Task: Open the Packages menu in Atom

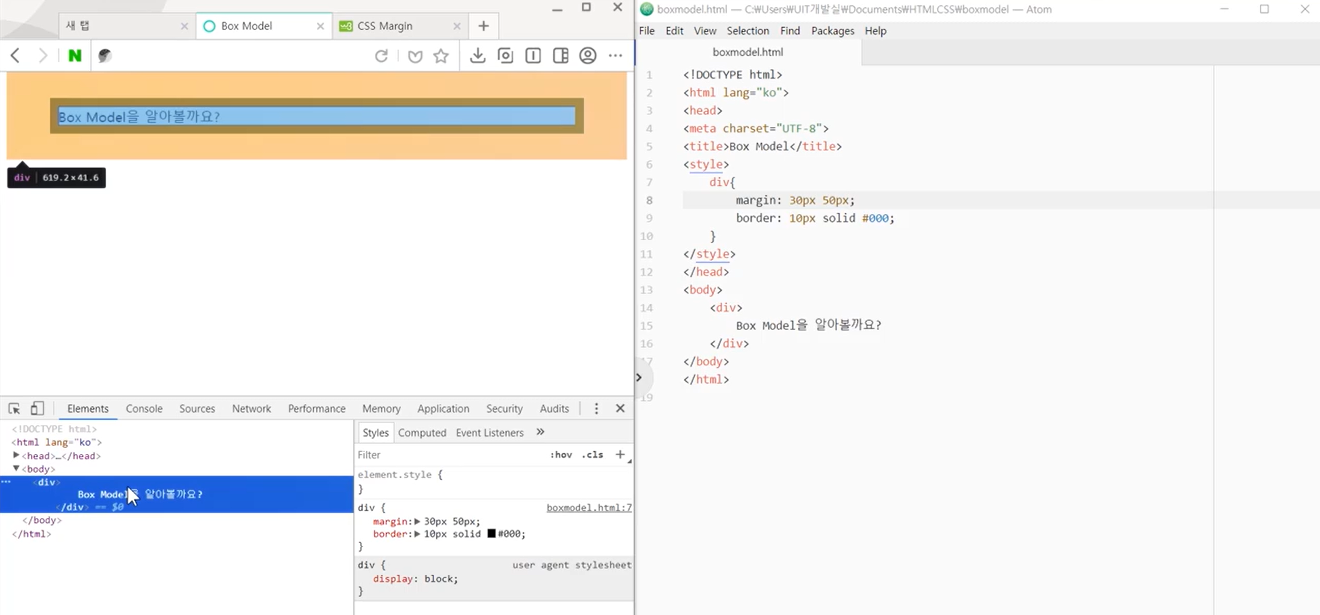Action: coord(833,31)
